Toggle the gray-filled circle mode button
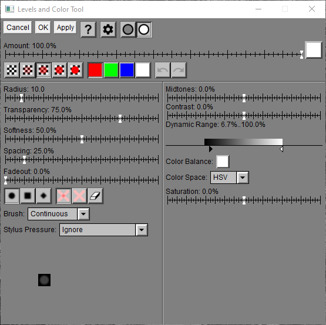Screen dimensions: 326x325 128,29
